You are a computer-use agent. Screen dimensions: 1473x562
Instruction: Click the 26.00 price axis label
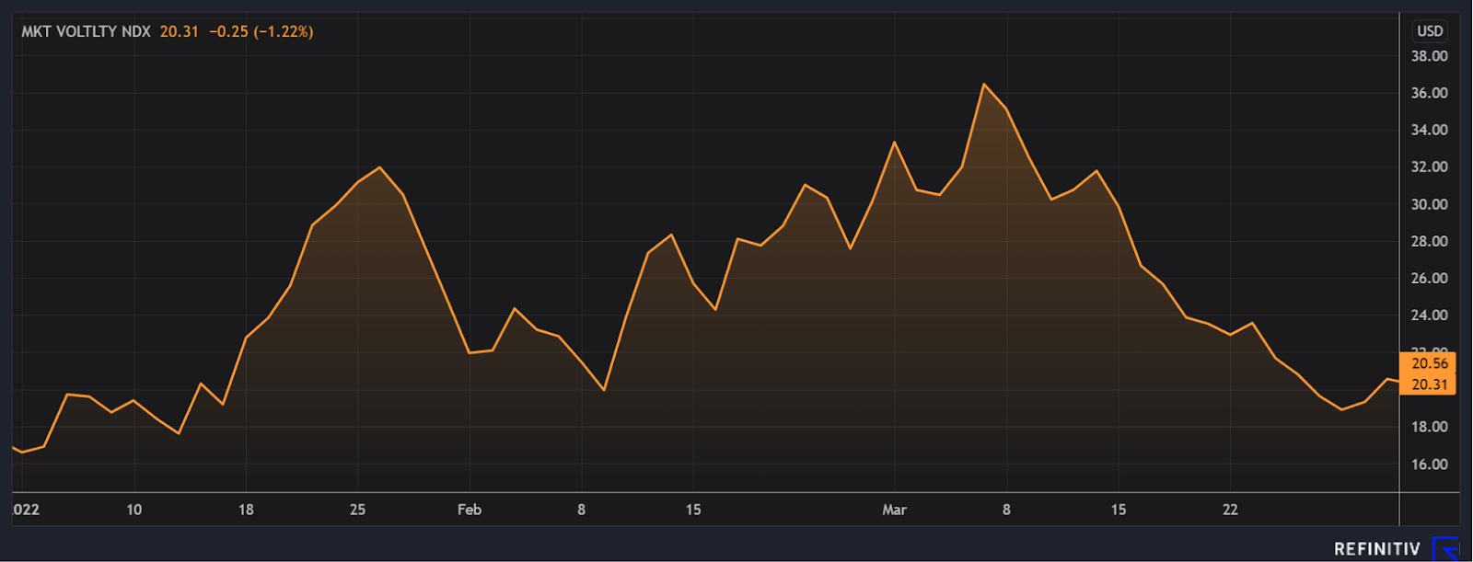tap(1430, 278)
